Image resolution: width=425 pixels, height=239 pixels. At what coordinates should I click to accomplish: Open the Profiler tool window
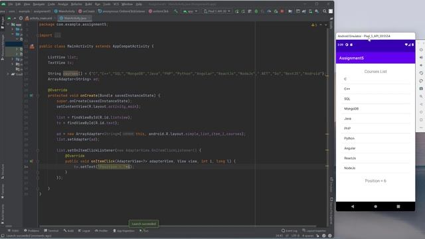pos(101,230)
